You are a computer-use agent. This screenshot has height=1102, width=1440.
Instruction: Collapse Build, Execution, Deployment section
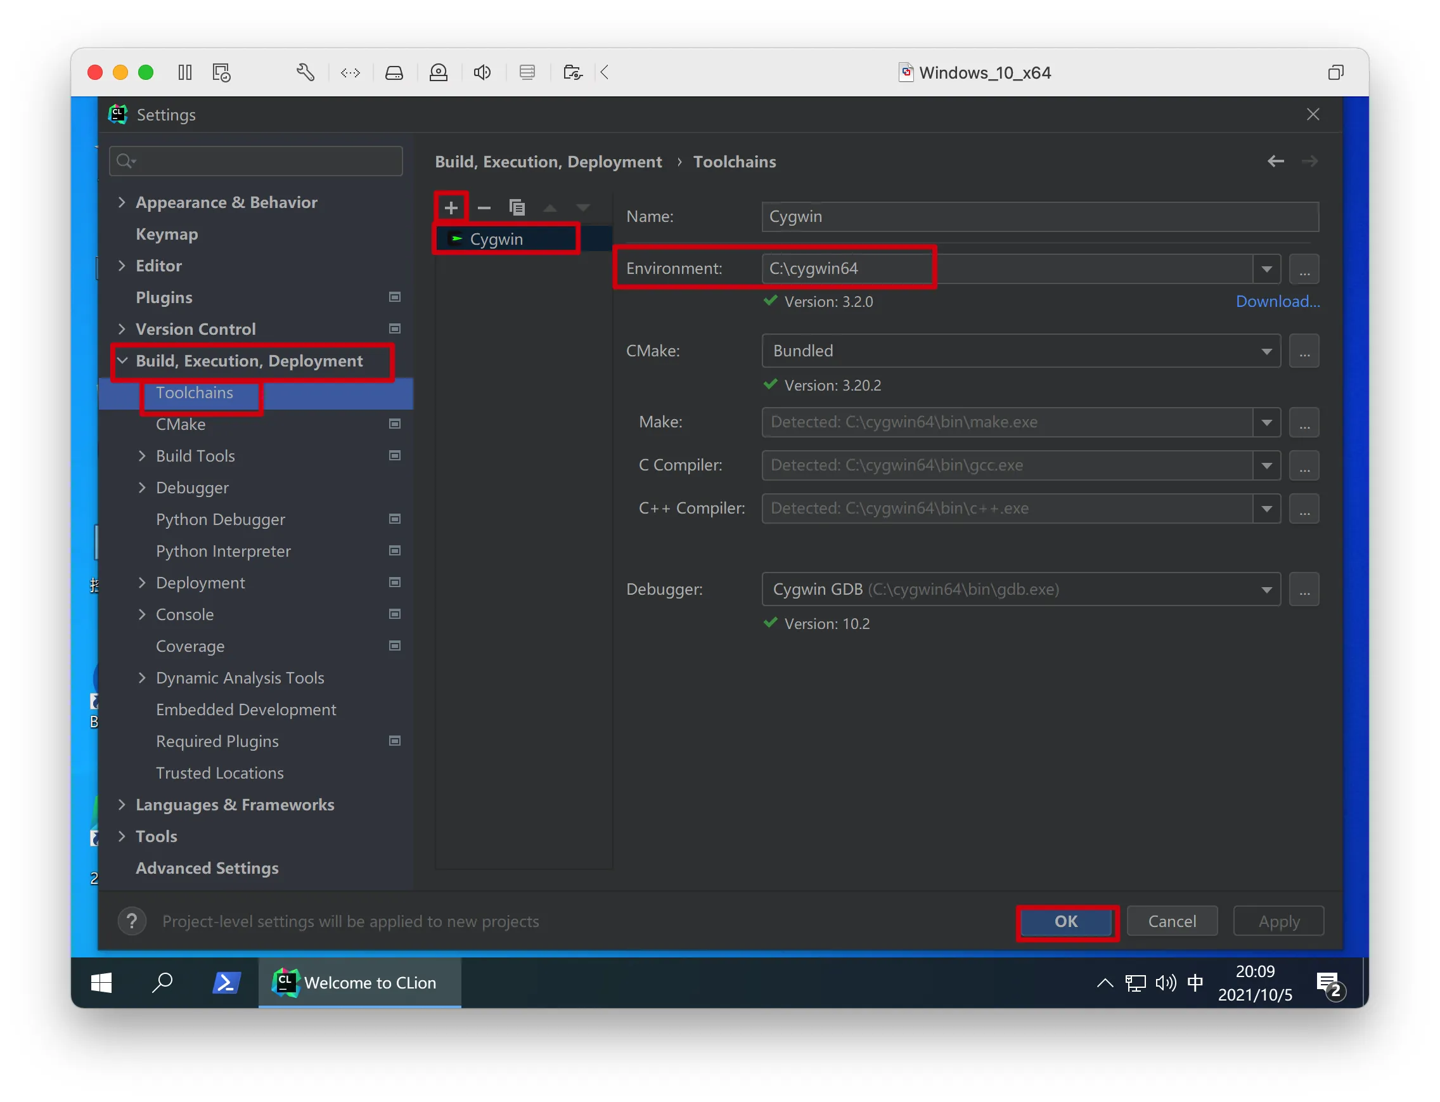coord(122,360)
